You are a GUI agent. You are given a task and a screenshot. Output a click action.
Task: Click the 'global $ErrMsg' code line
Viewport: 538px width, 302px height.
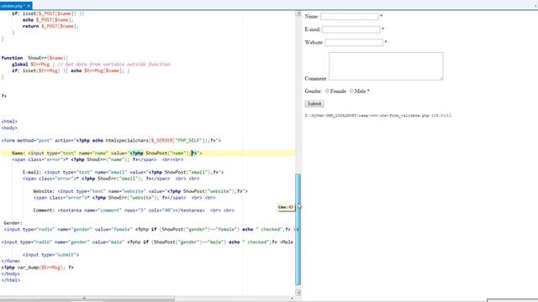(x=91, y=65)
